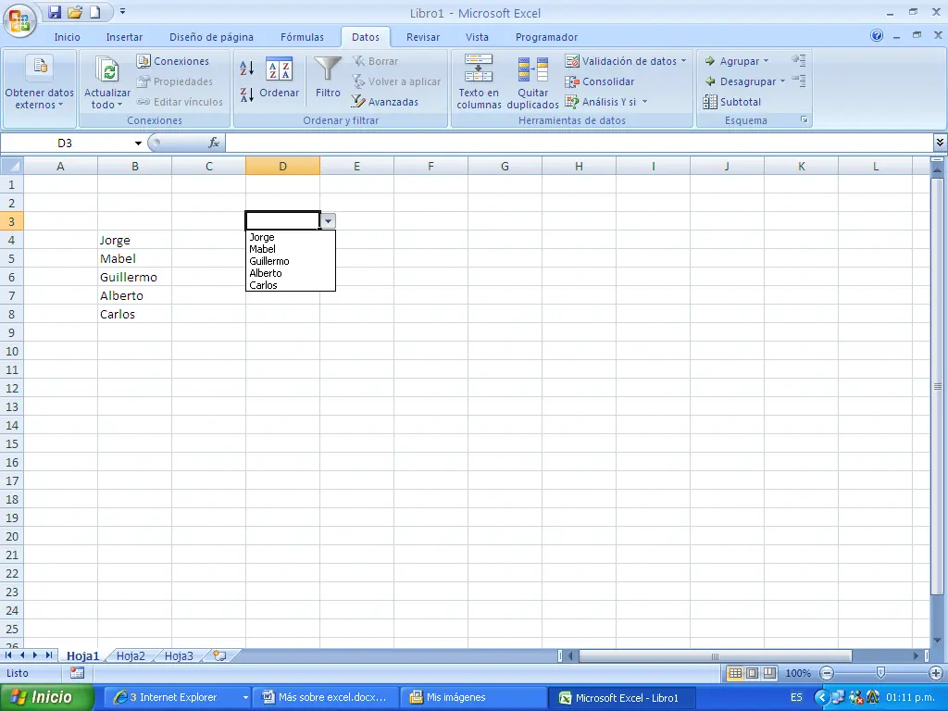Screen dimensions: 948x711
Task: Choose Carlos from the dropdown list
Action: click(290, 285)
